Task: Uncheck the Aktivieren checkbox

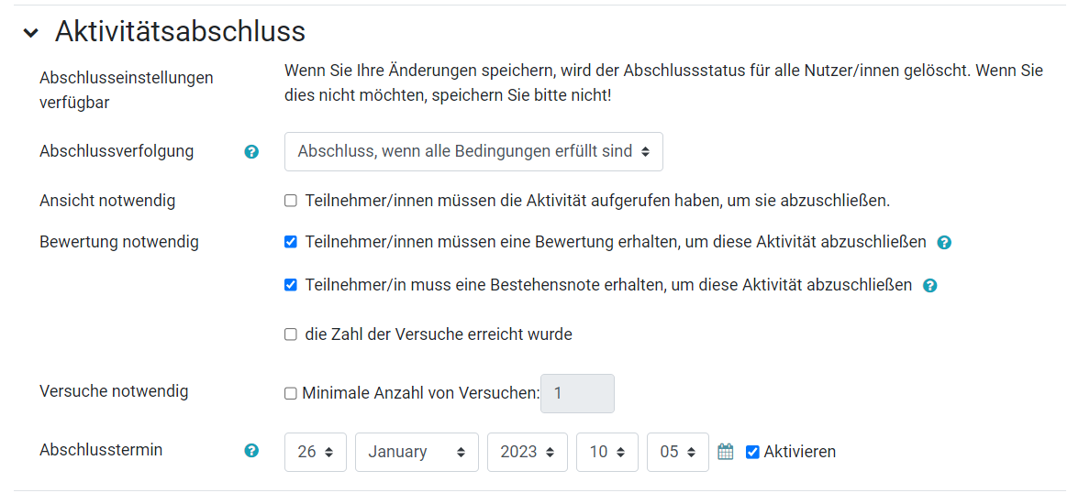Action: pos(752,452)
